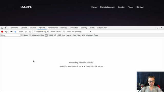Open the No throttling dropdown
This screenshot has width=164, height=92.
tap(81, 32)
